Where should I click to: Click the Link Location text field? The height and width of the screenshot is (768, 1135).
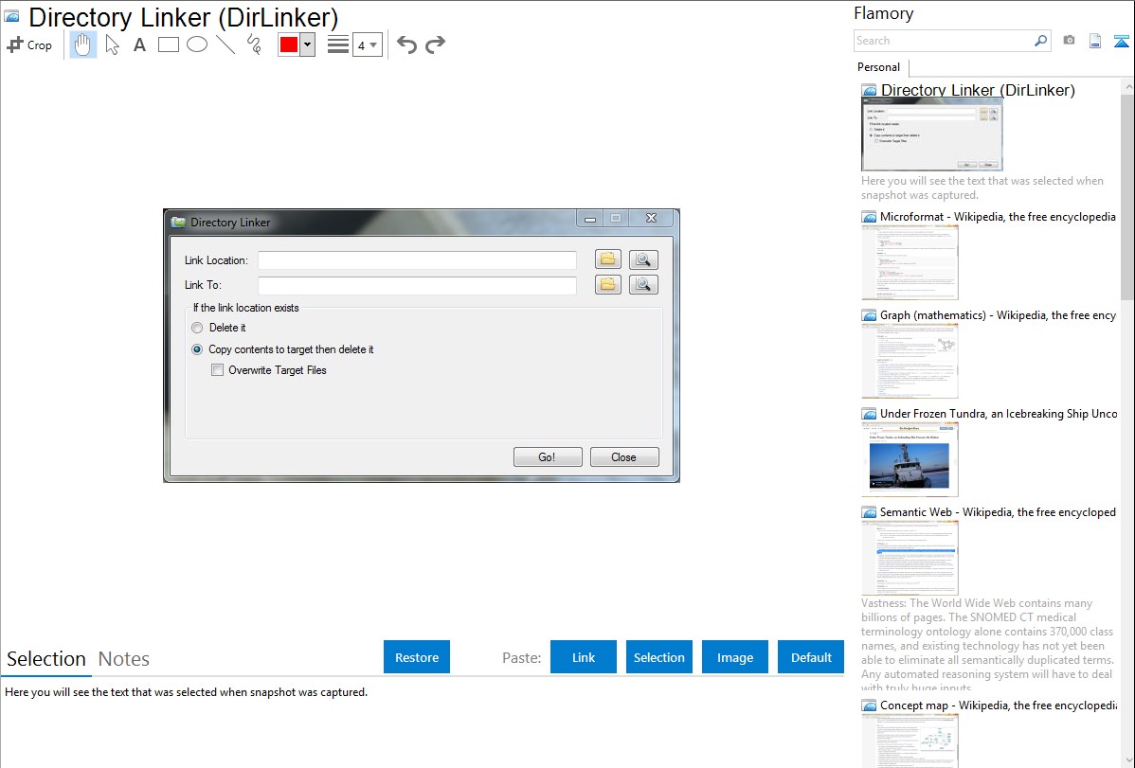click(417, 259)
